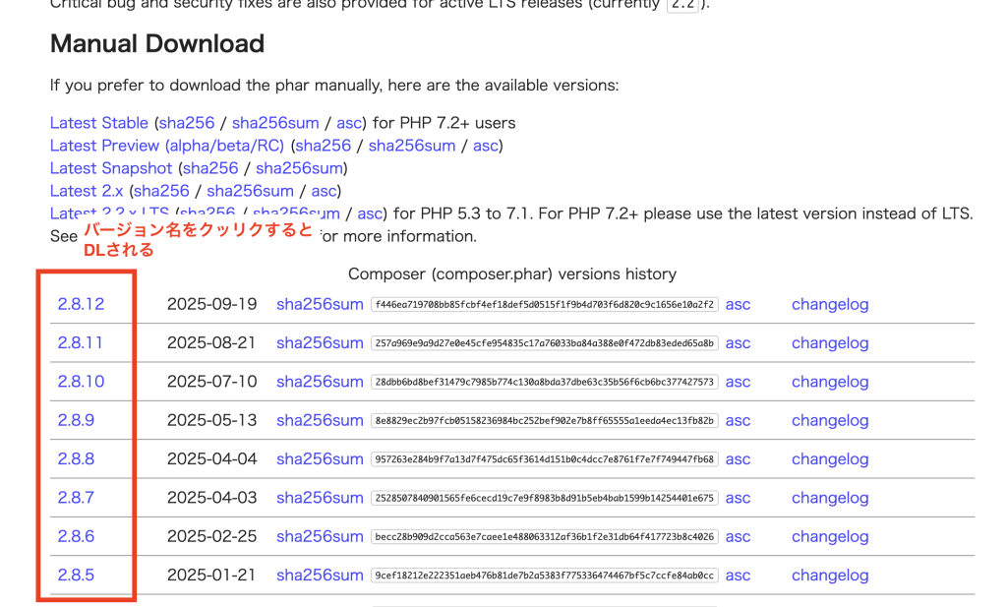Open the Latest Stable download link

tap(99, 123)
